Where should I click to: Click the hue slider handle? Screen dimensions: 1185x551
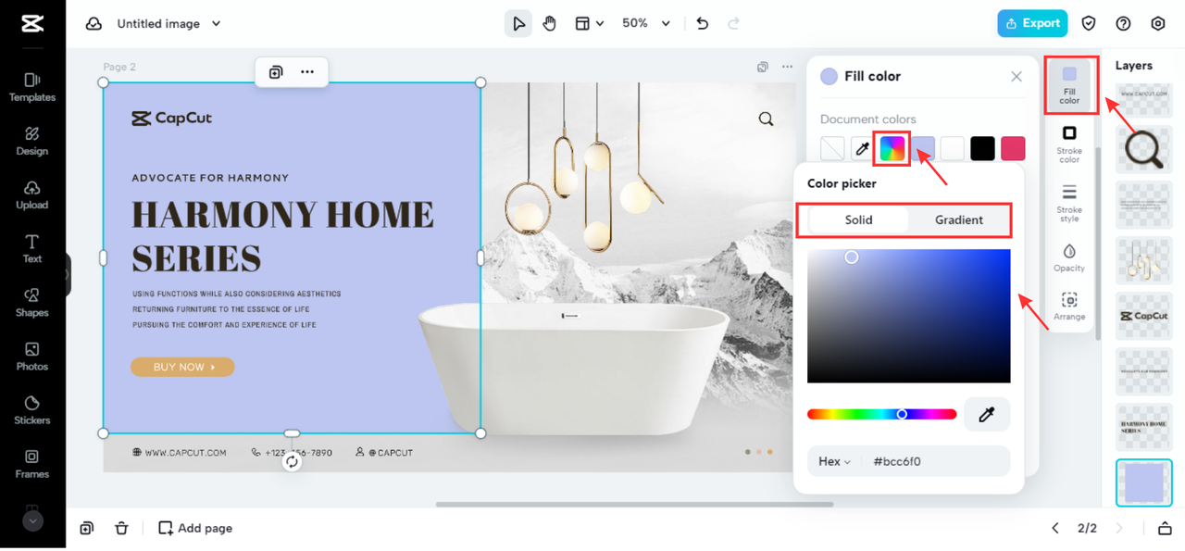point(902,414)
